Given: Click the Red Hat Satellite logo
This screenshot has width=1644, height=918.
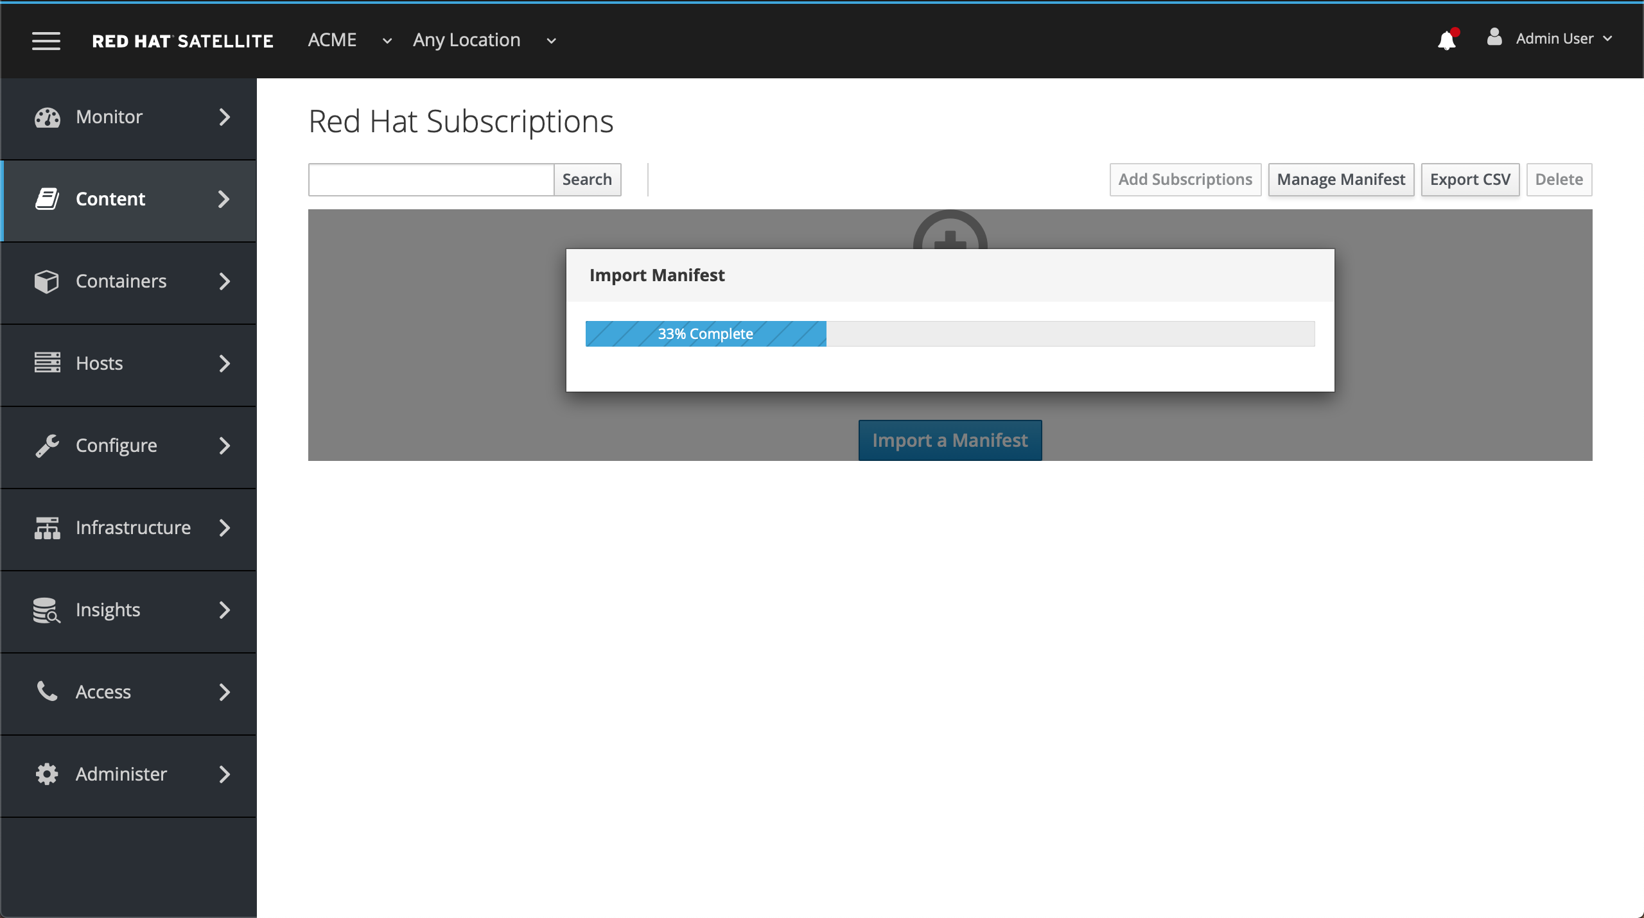Looking at the screenshot, I should (182, 41).
